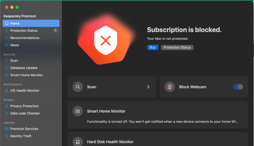Open Privacy Protection sidebar item
This screenshot has height=146, width=254.
31,106
